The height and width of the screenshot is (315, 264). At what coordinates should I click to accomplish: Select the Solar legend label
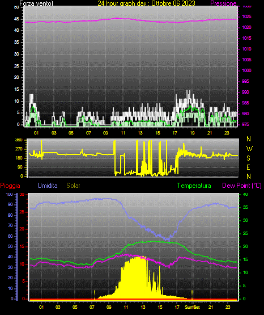(x=73, y=186)
